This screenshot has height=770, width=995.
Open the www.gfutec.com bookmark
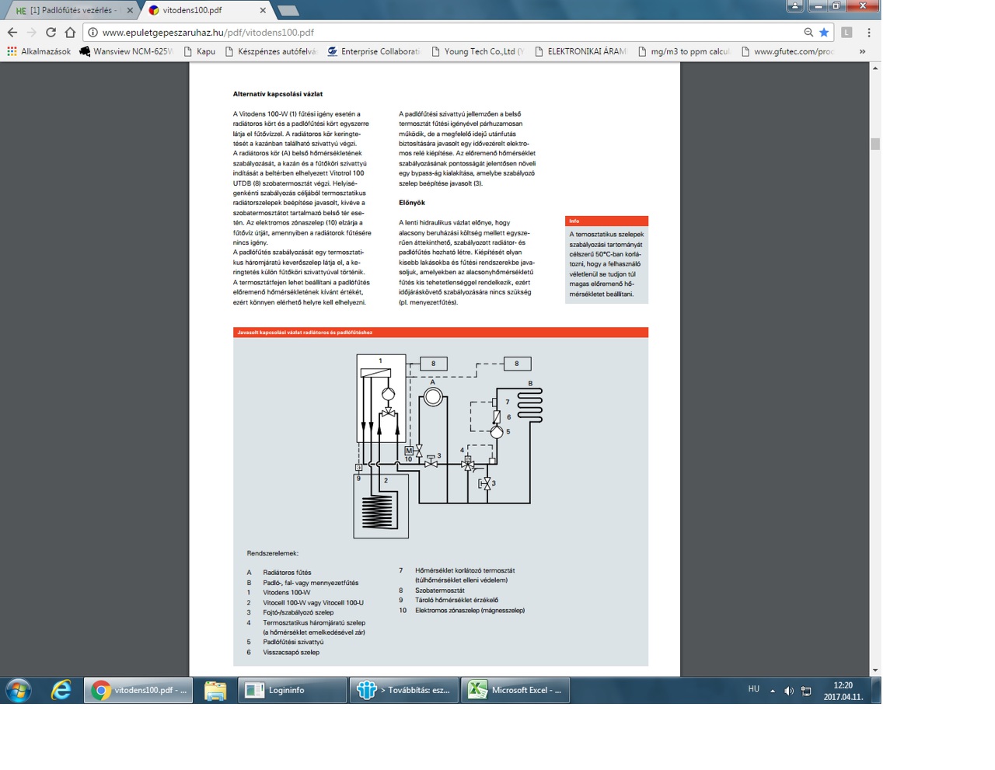[x=787, y=51]
